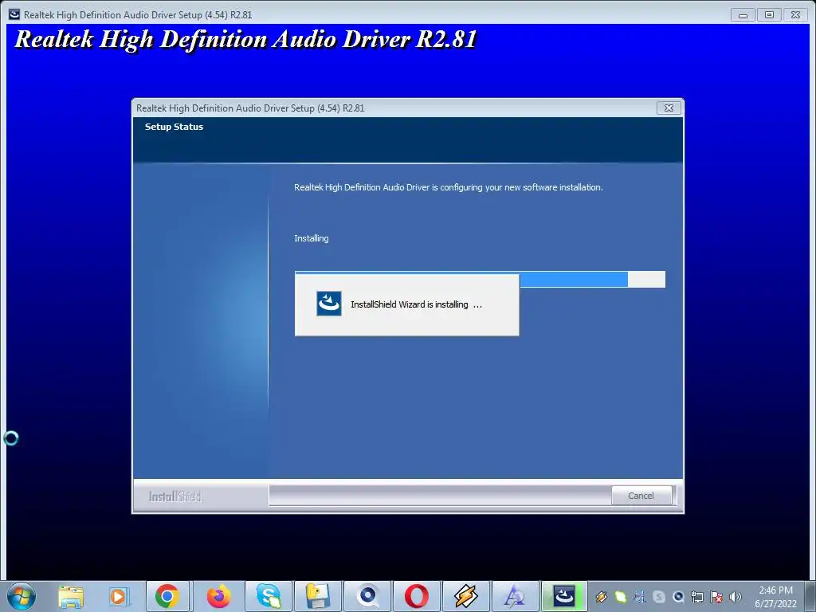This screenshot has width=816, height=612.
Task: Click the Q magnifier system tray icon
Action: (x=678, y=597)
